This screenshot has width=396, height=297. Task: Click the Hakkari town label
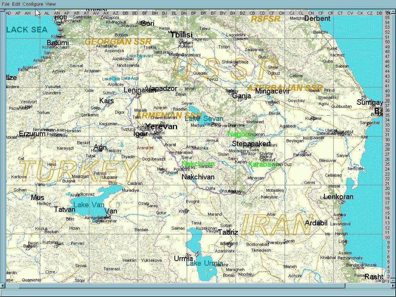pyautogui.click(x=129, y=260)
